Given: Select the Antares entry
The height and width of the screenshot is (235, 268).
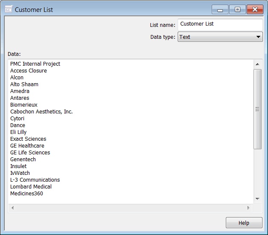Looking at the screenshot, I should pyautogui.click(x=20, y=98).
